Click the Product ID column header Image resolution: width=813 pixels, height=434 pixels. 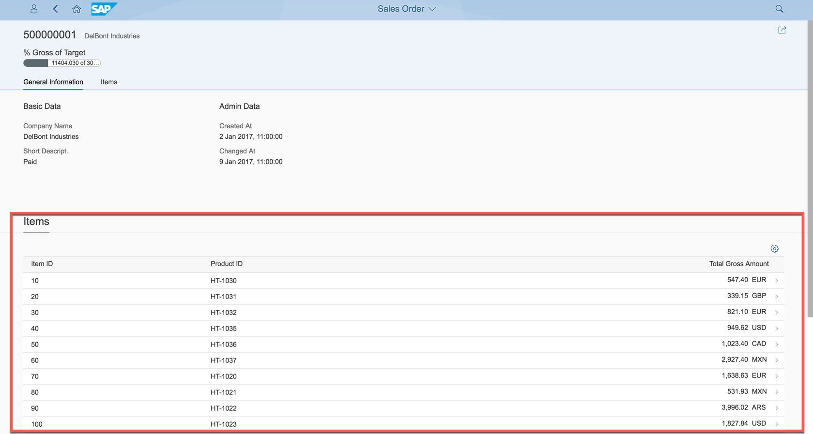[x=227, y=264]
